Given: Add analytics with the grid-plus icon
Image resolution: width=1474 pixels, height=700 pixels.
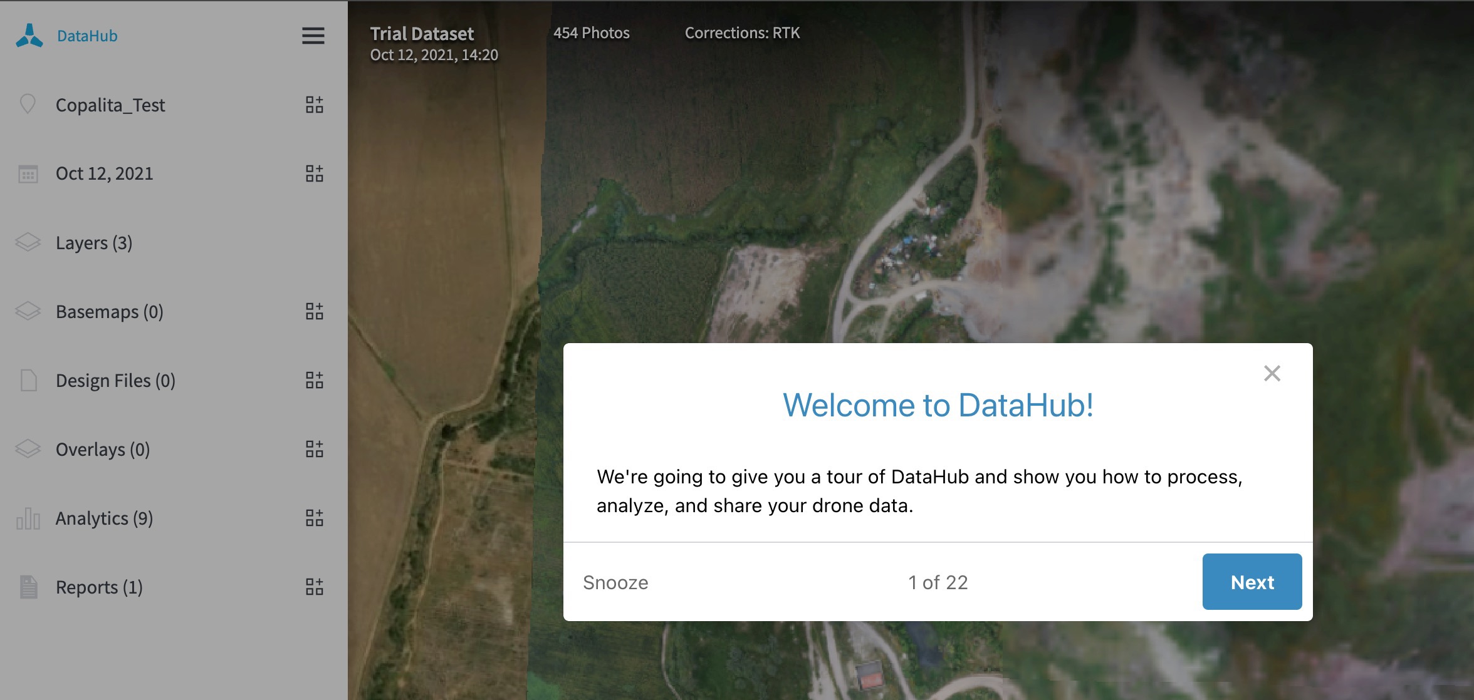Looking at the screenshot, I should coord(315,518).
